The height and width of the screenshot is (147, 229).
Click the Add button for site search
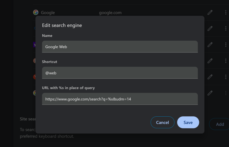[220, 124]
